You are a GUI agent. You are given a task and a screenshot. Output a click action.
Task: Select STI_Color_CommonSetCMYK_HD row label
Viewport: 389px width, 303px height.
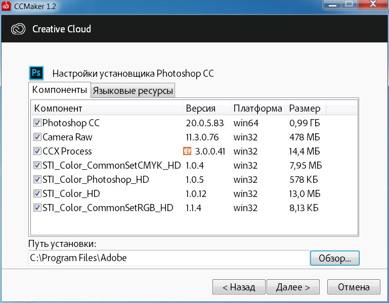coord(112,166)
